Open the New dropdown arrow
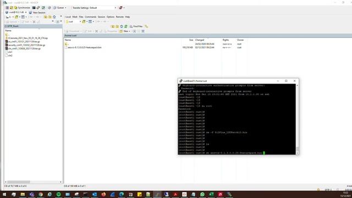352x198 pixels. coord(130,31)
